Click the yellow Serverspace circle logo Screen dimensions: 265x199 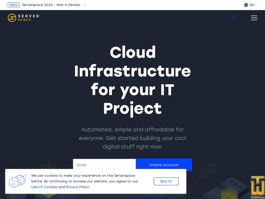[12, 18]
